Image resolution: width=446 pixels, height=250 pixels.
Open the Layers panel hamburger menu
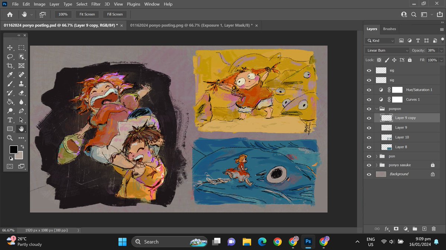442,29
